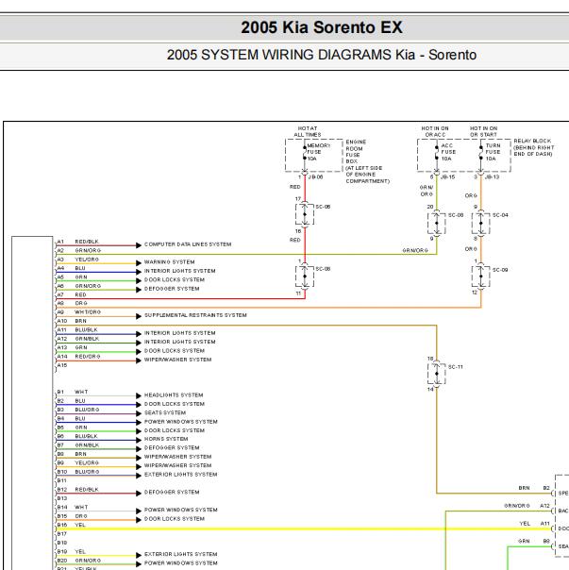Click "SUPPLEMENTAL RESTRAINTS SYSTEM" text
Image resolution: width=569 pixels, height=570 pixels.
click(195, 315)
